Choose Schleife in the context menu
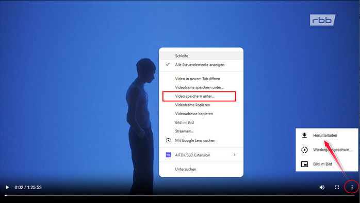Image resolution: width=360 pixels, height=203 pixels. 201,56
